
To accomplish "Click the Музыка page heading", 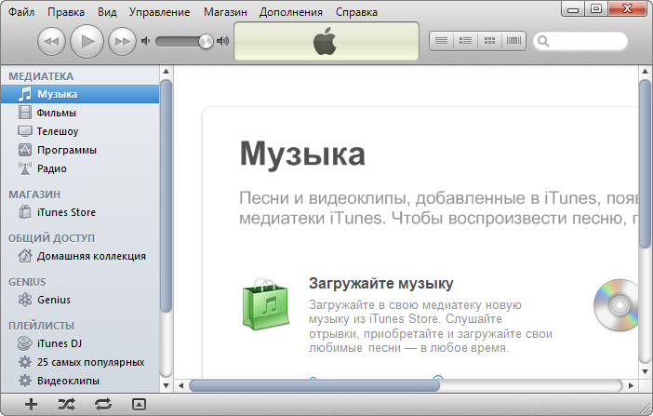I will click(x=302, y=154).
